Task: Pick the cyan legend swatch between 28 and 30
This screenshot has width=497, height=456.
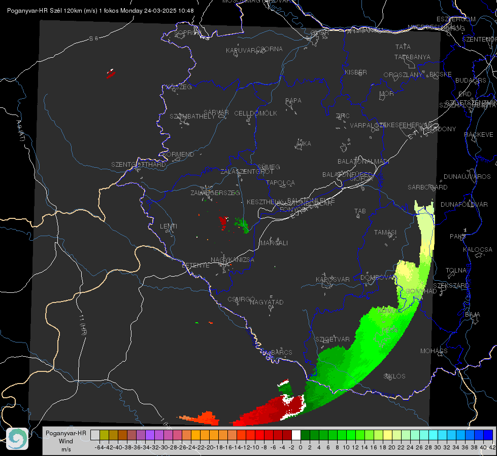Action: pyautogui.click(x=434, y=435)
